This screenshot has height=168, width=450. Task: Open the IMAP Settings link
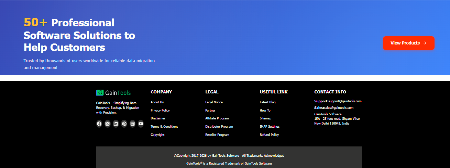point(270,127)
